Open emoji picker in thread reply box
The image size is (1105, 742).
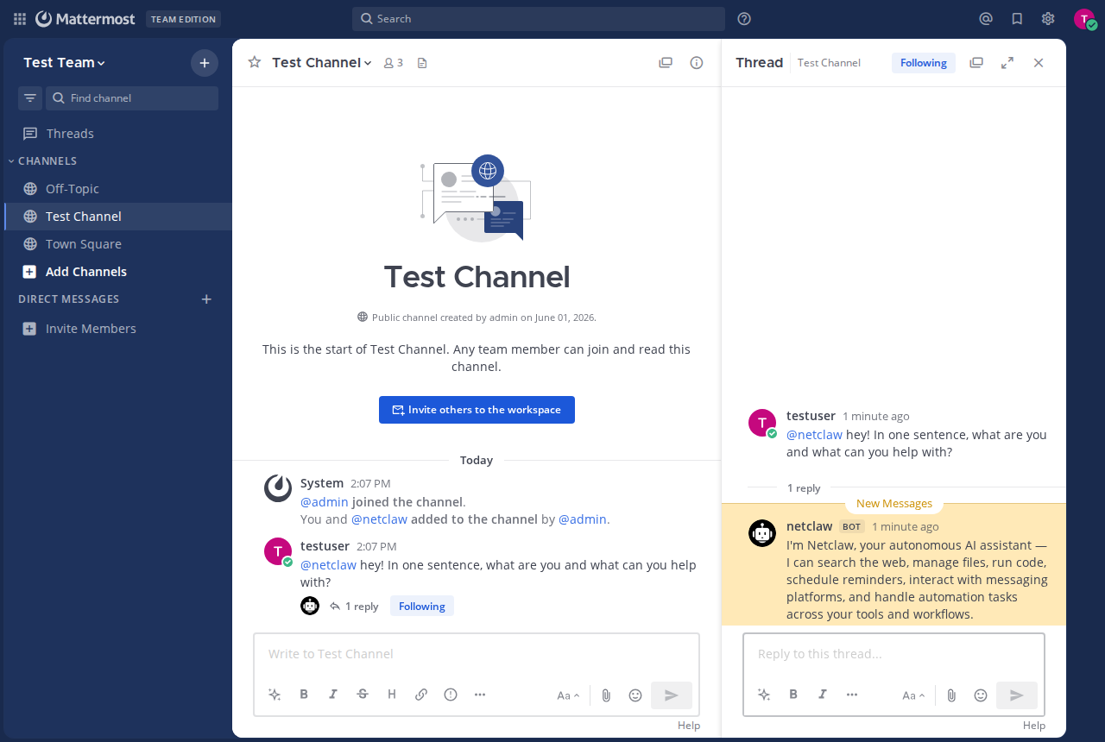coord(981,695)
